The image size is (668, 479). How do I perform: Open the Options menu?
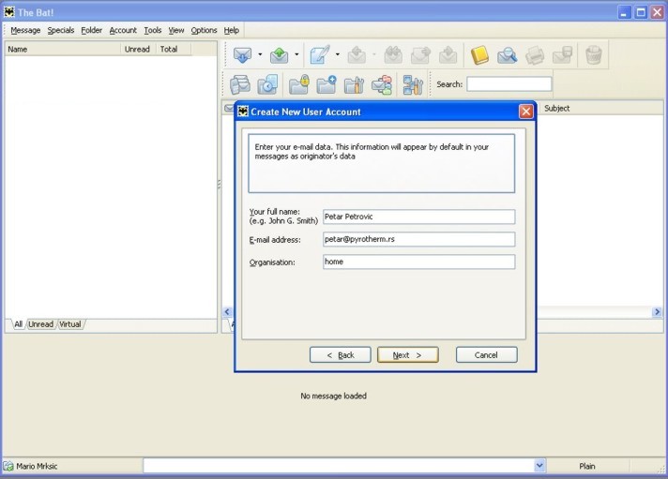205,30
